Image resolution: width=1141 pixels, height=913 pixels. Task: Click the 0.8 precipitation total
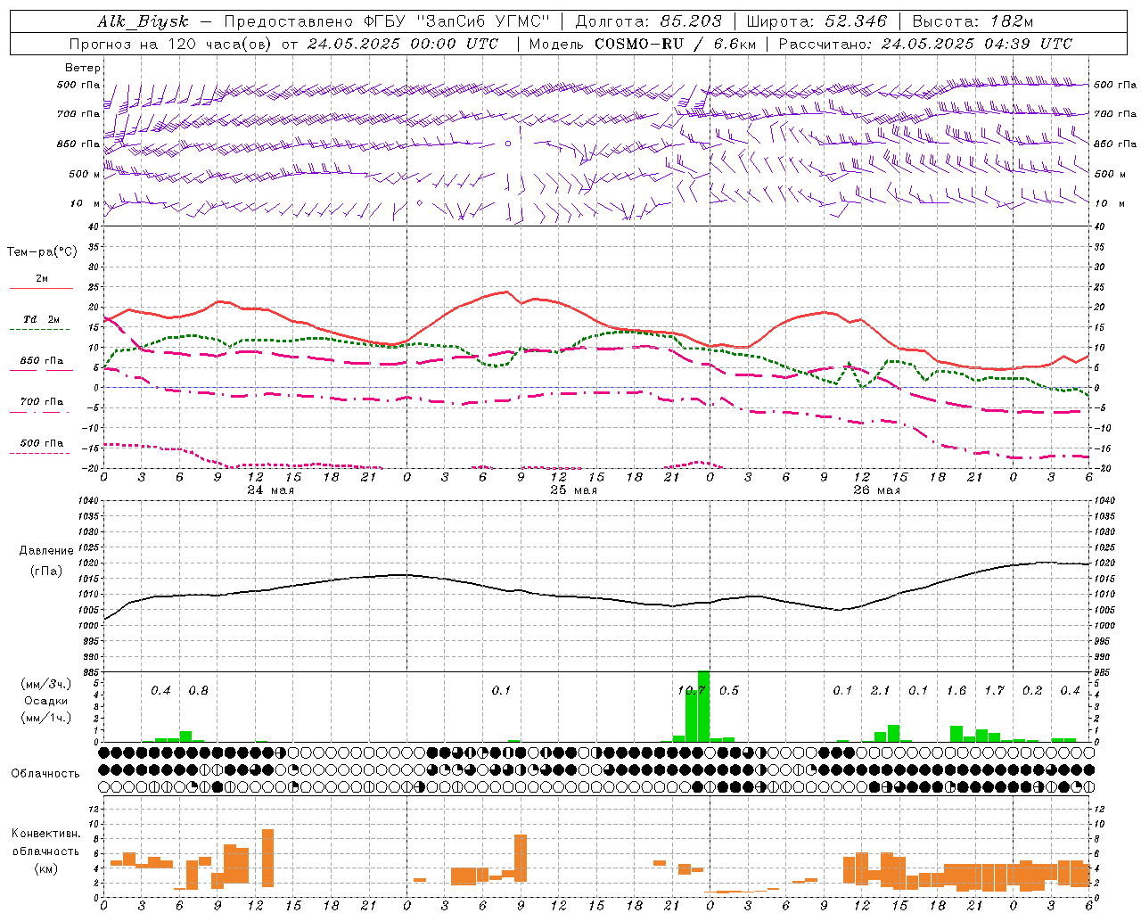(198, 690)
